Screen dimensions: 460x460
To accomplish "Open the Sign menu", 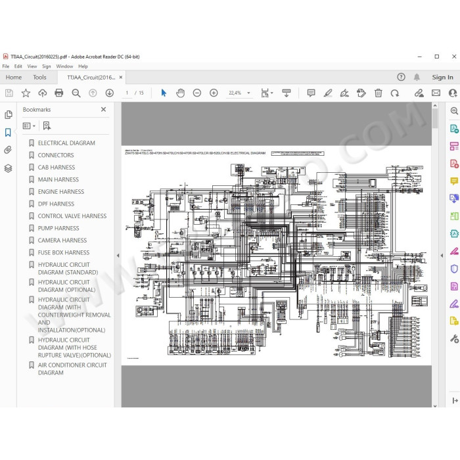I will click(x=47, y=66).
